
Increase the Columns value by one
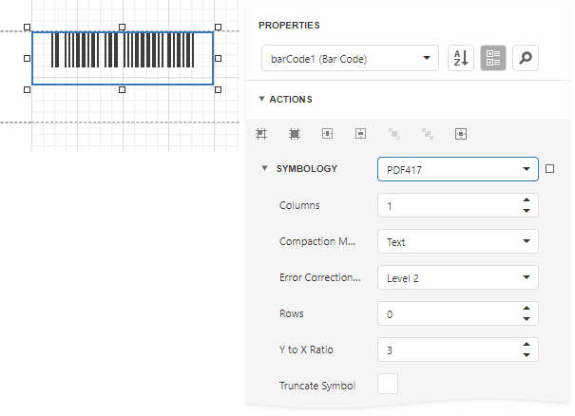coord(527,200)
